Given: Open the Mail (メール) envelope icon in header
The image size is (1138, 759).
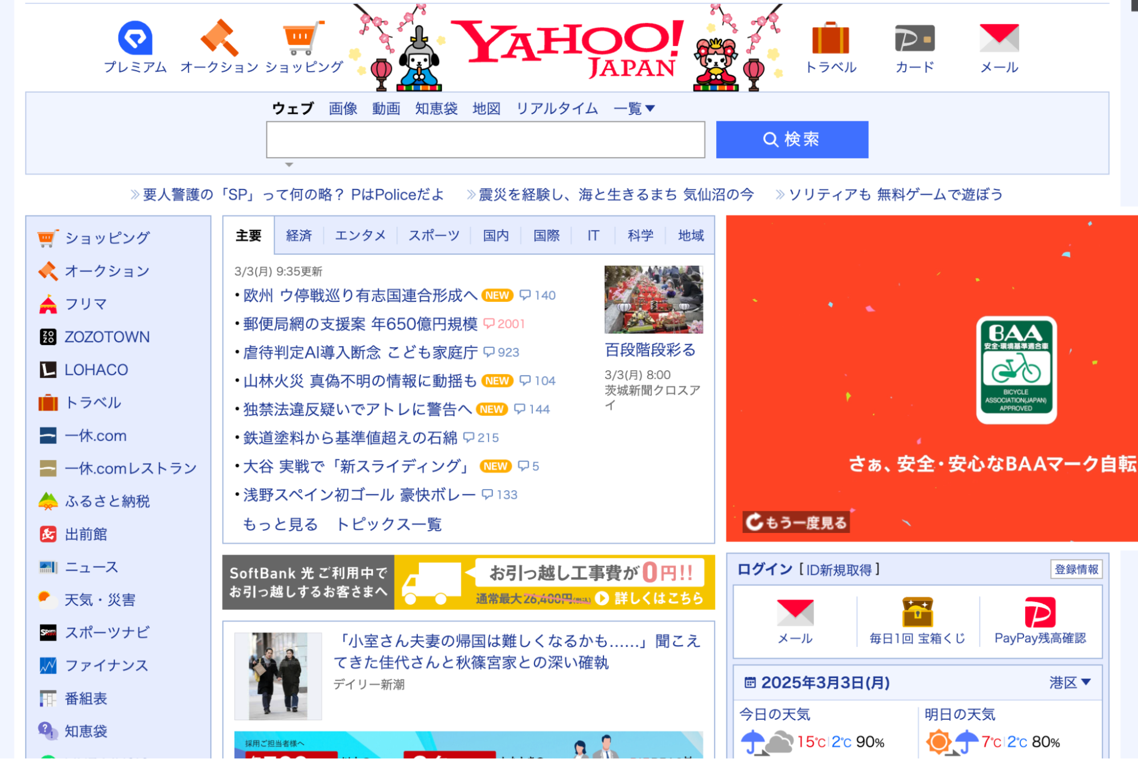Looking at the screenshot, I should 999,38.
